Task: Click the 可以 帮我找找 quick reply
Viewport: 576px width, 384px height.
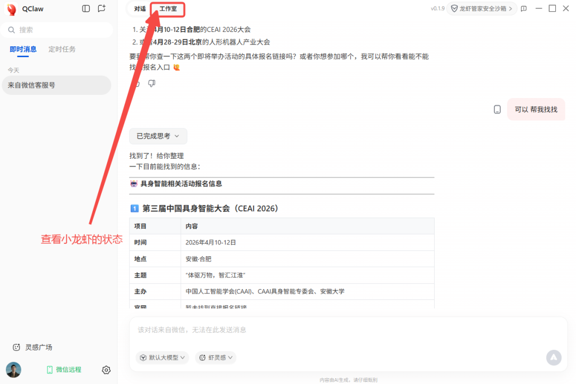Action: click(x=536, y=109)
